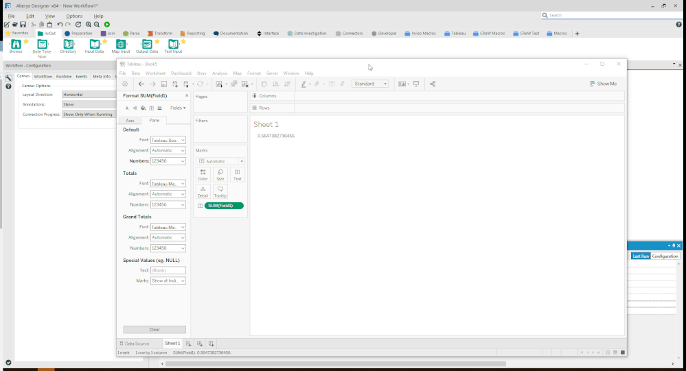Image resolution: width=686 pixels, height=371 pixels.
Task: Click Tableau's New Data Source icon
Action: click(x=175, y=84)
